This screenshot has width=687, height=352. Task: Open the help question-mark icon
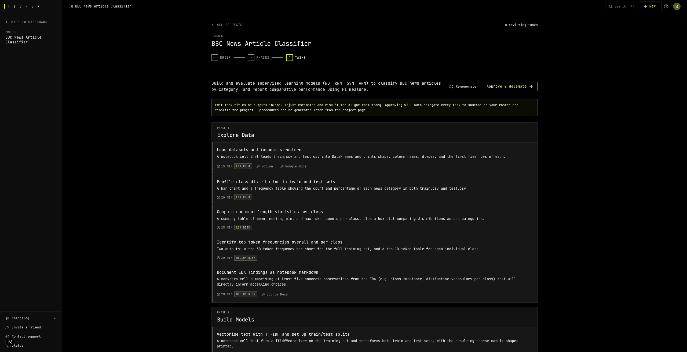[x=666, y=6]
